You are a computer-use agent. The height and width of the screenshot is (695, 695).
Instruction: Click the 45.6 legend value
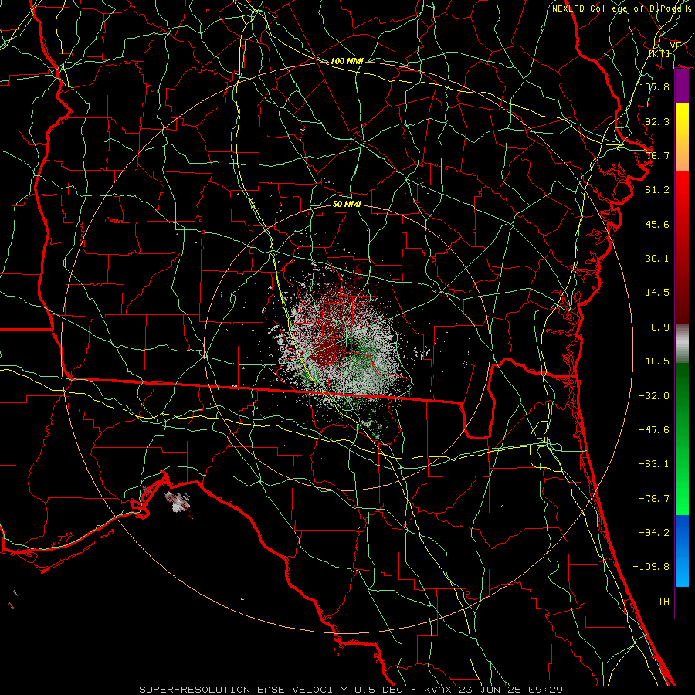click(657, 224)
